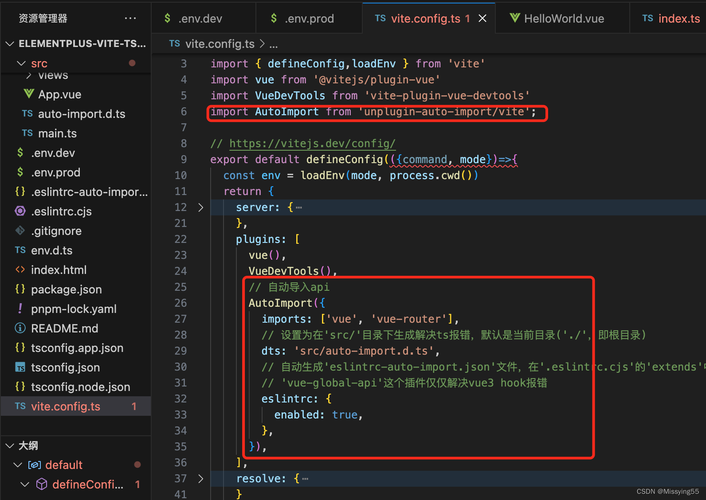
Task: Switch to the index.ts tab
Action: coord(668,18)
